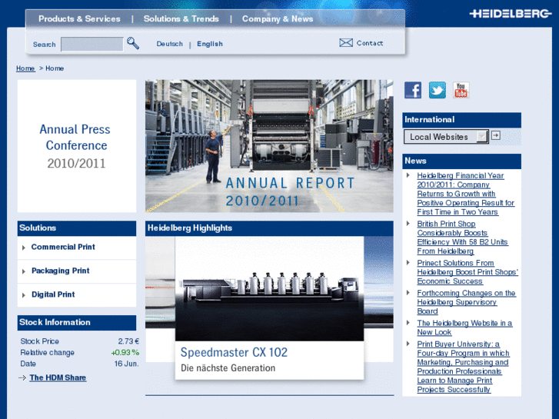Viewport: 559px width, 419px height.
Task: Open the Annual Press Conference 2010/2011 banner
Action: [x=77, y=146]
